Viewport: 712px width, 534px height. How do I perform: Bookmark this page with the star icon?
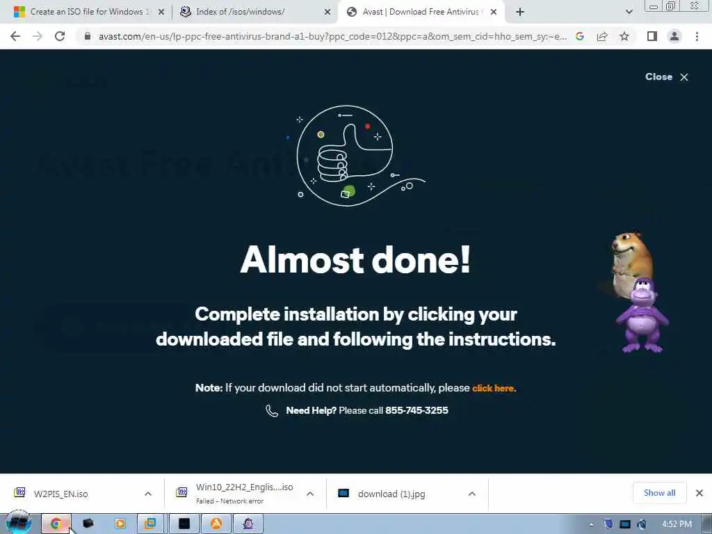pyautogui.click(x=624, y=36)
